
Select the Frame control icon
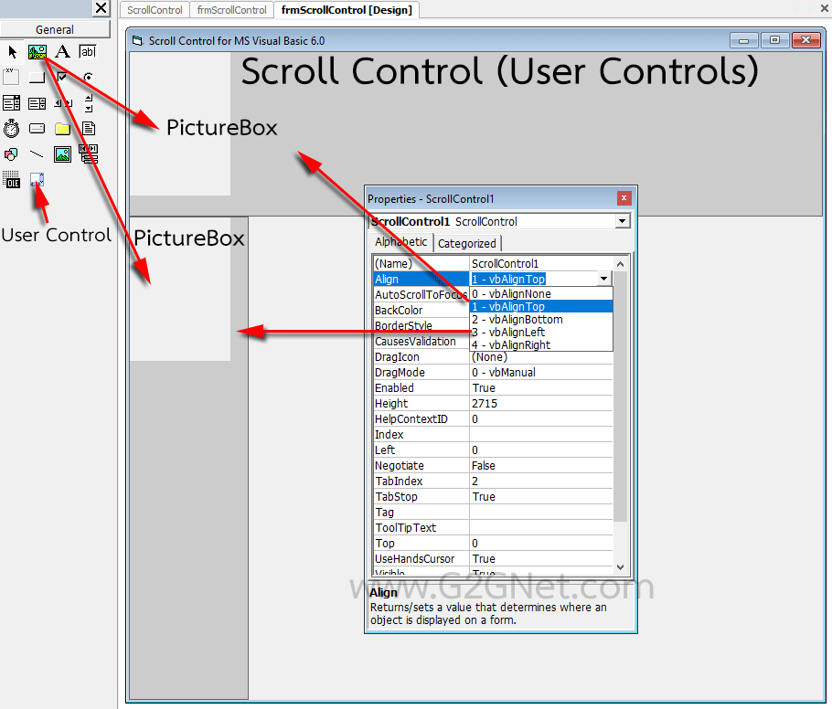pyautogui.click(x=12, y=76)
